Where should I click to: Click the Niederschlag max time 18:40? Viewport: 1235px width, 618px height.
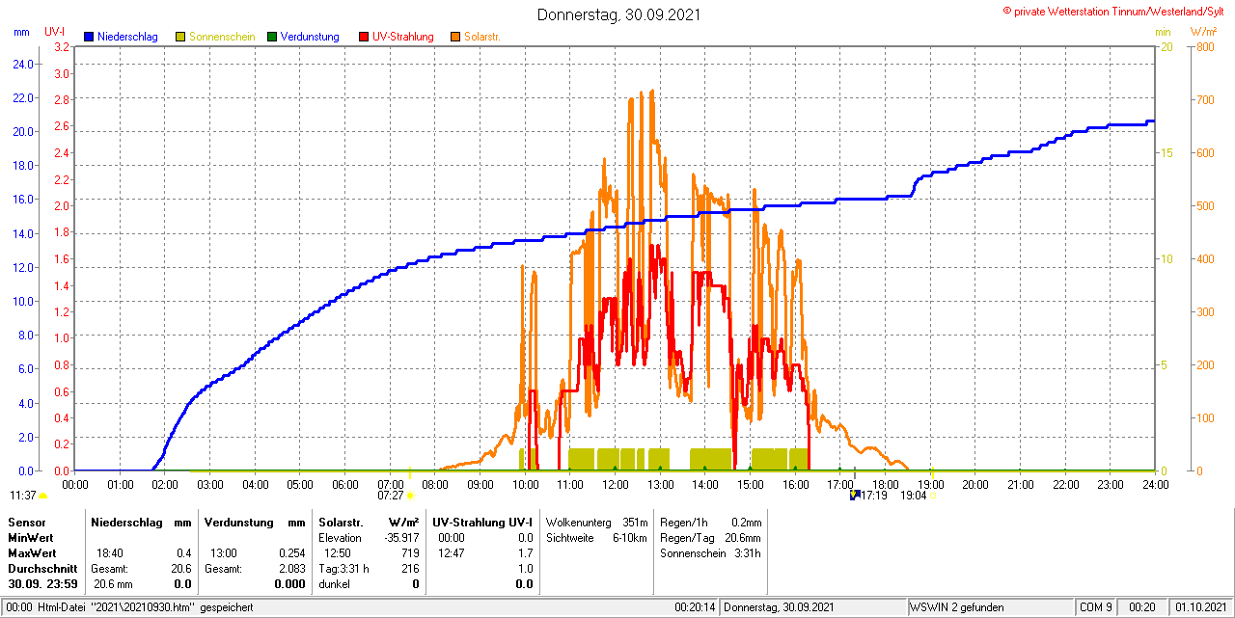[110, 552]
